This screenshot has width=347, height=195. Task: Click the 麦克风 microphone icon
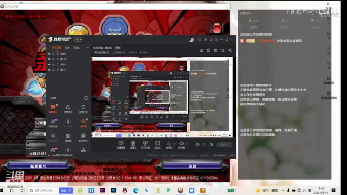click(x=169, y=145)
